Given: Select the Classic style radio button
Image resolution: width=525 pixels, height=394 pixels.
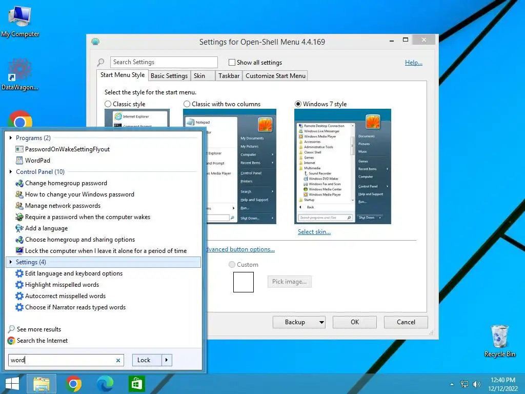Looking at the screenshot, I should point(108,104).
